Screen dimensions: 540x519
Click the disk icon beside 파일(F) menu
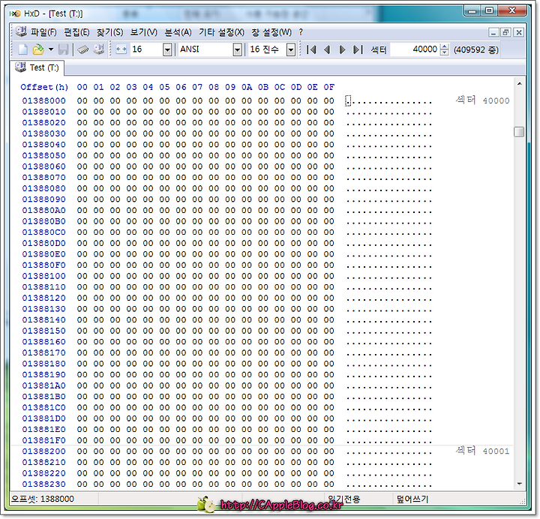(x=21, y=31)
